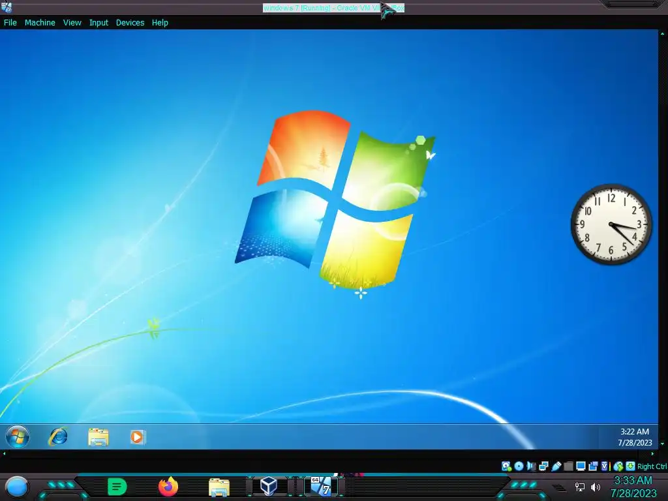Open Firefox from the host taskbar

pos(168,487)
